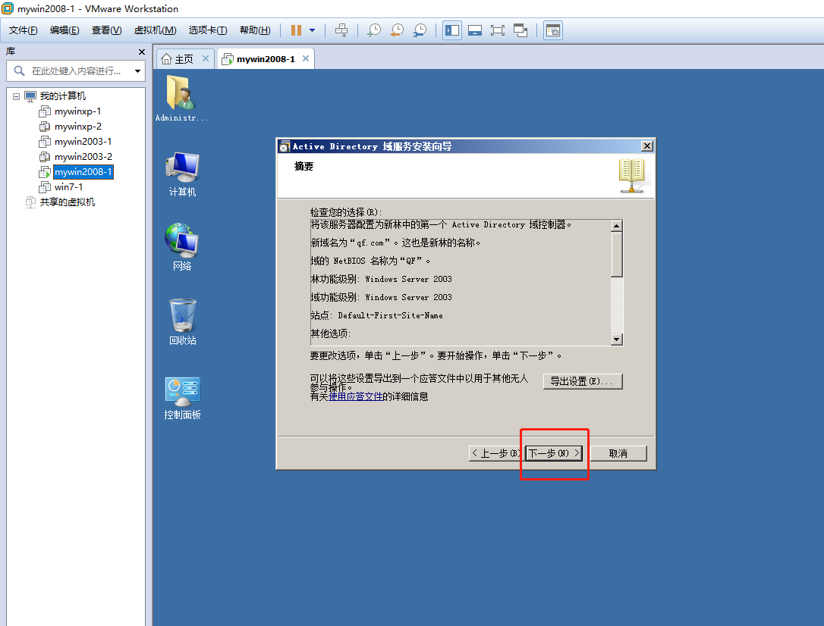Viewport: 824px width, 626px height.
Task: Open the 帮助(H) menu
Action: point(255,30)
